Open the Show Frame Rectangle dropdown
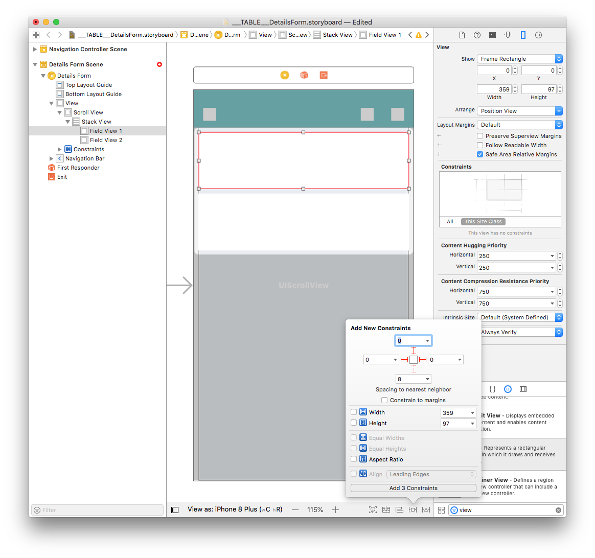The width and height of the screenshot is (595, 558). coord(520,59)
